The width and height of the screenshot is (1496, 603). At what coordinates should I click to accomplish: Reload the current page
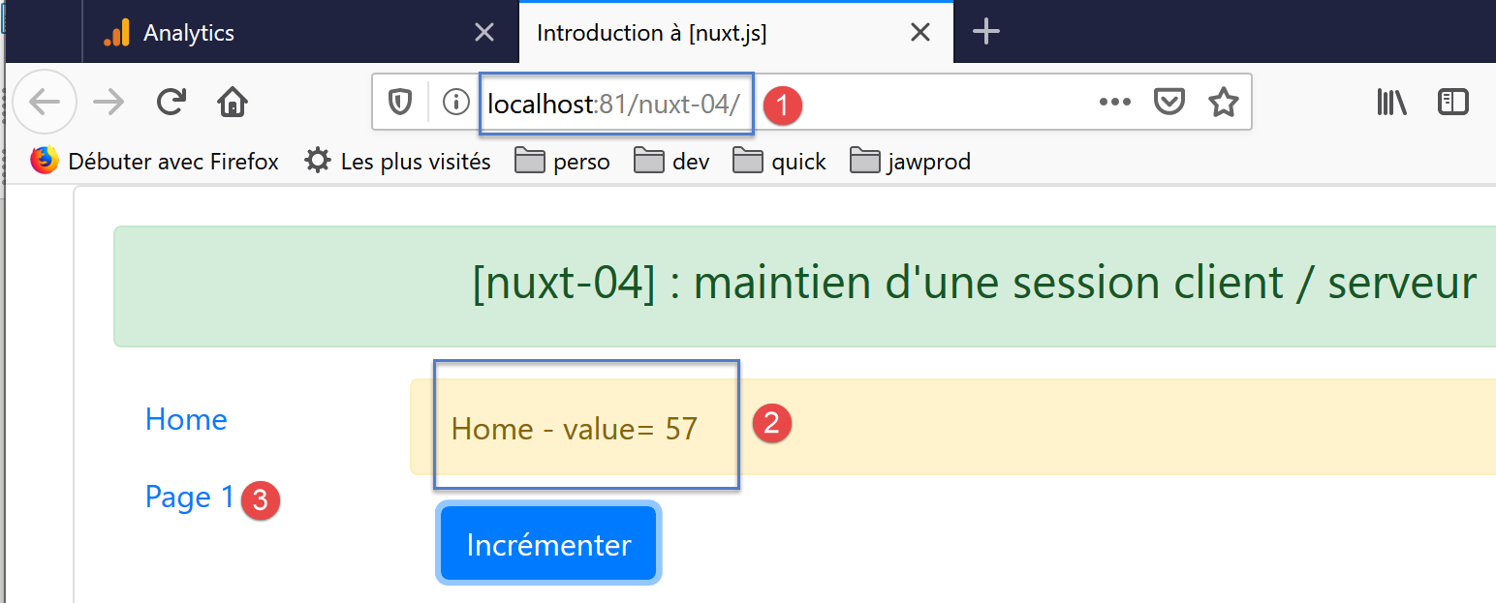tap(171, 102)
